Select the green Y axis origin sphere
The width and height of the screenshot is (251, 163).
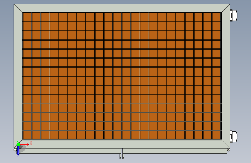click(x=19, y=144)
